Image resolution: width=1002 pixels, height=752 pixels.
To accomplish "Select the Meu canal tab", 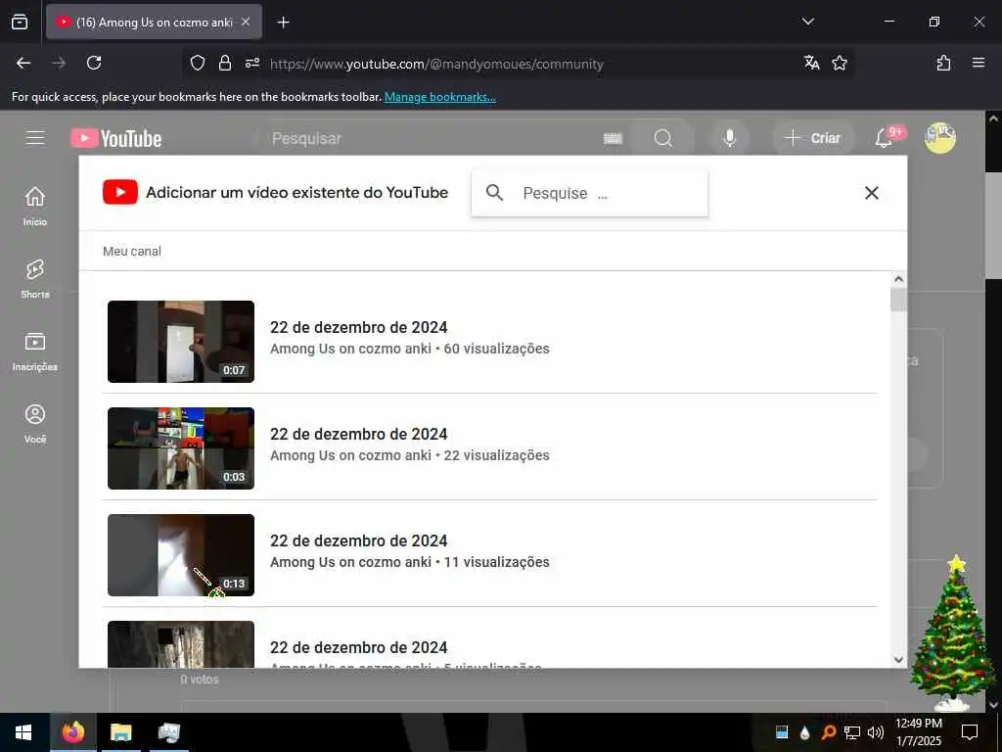I will click(132, 252).
